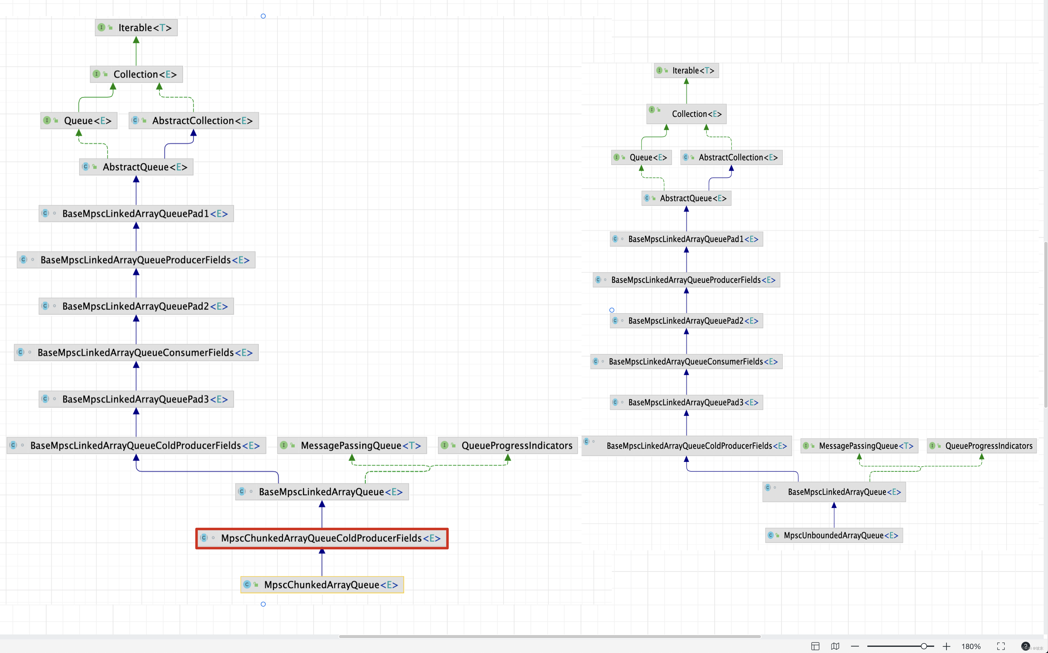Click right AbstractCollection<E> label

(x=738, y=157)
